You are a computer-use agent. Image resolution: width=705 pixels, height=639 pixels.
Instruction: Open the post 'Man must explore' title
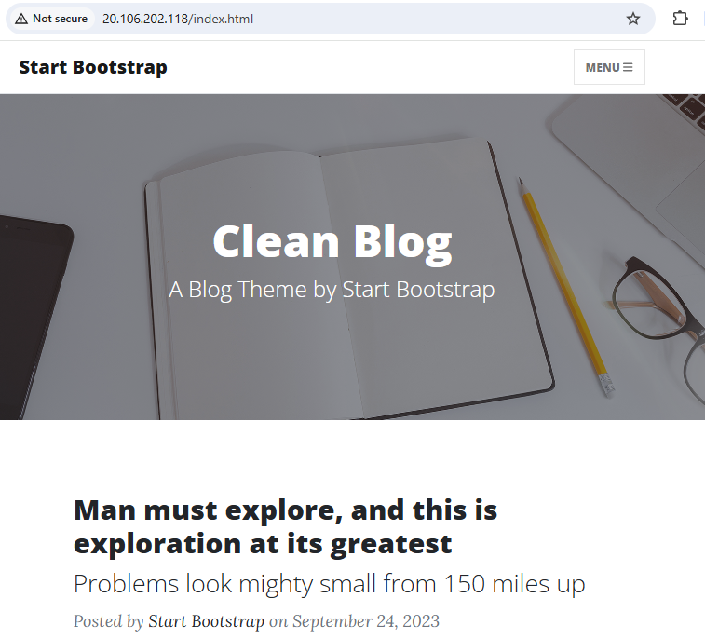[x=285, y=526]
